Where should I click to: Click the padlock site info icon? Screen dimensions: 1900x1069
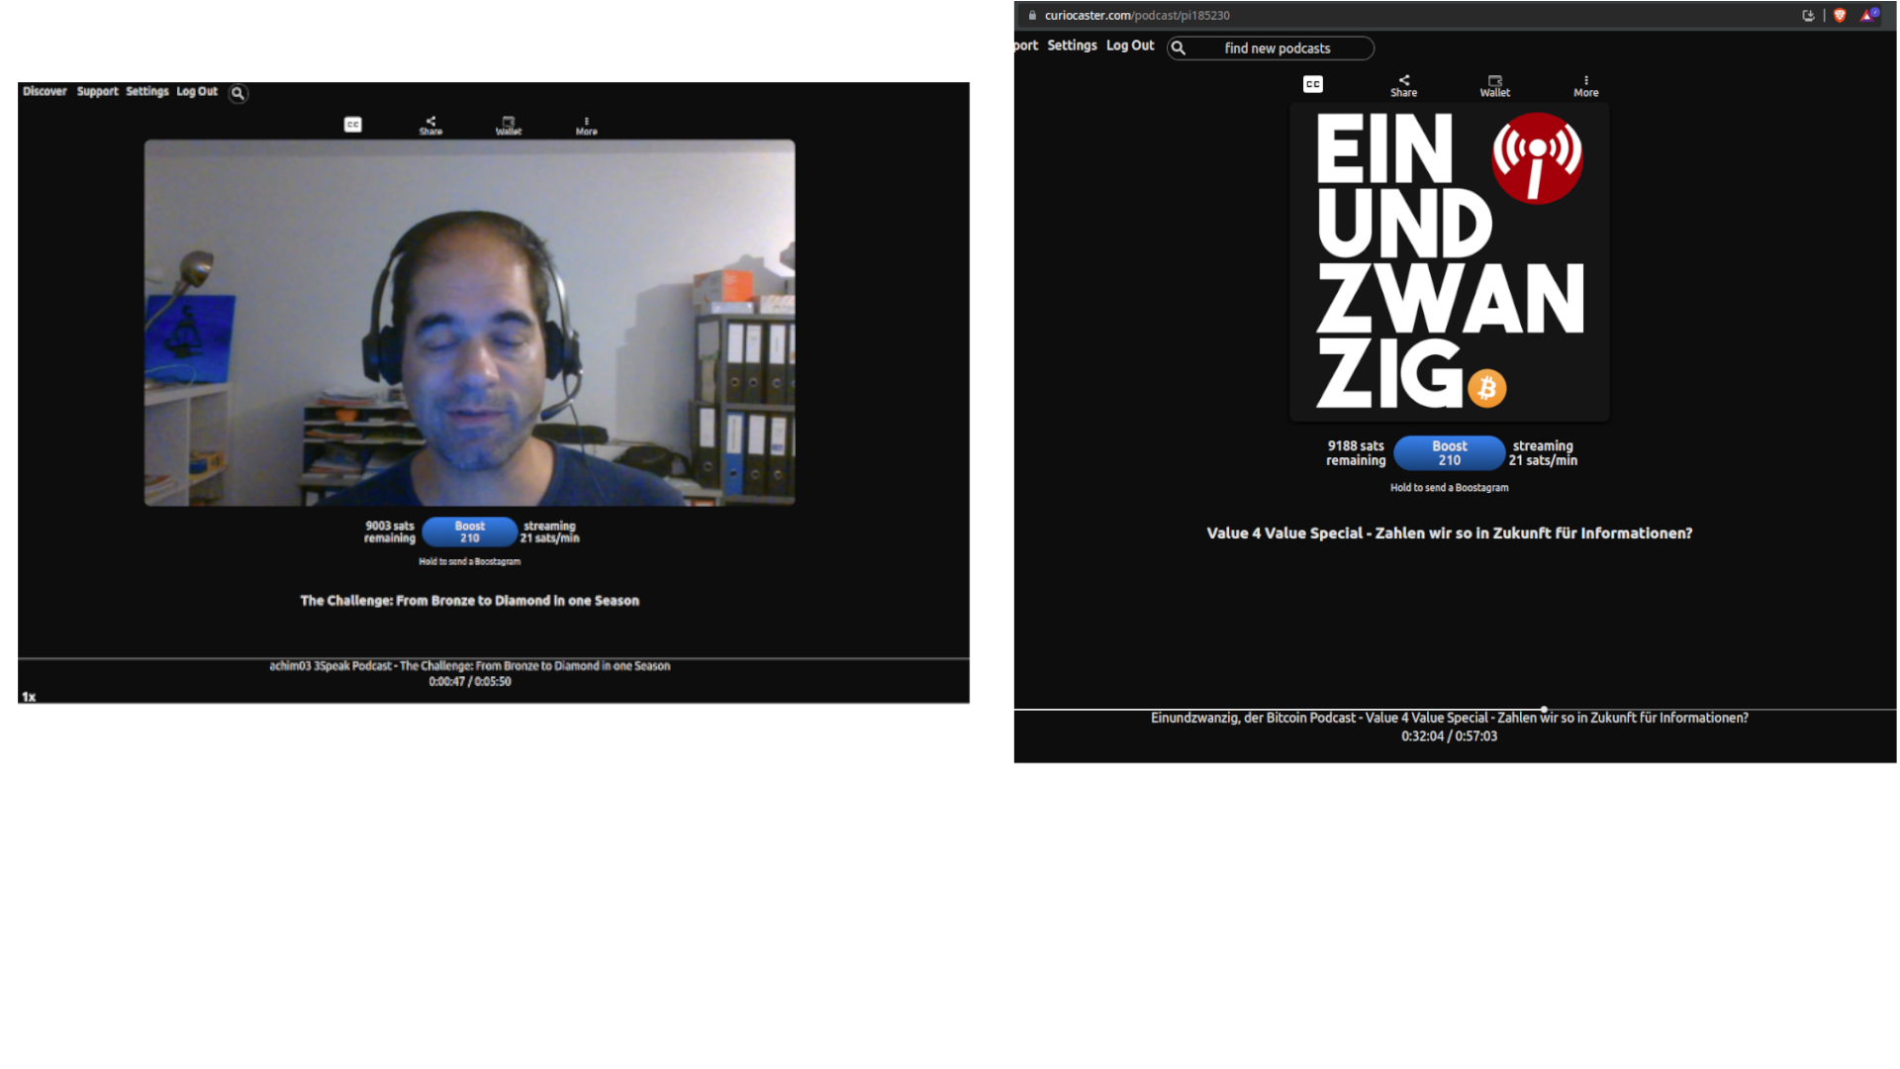pos(1031,15)
